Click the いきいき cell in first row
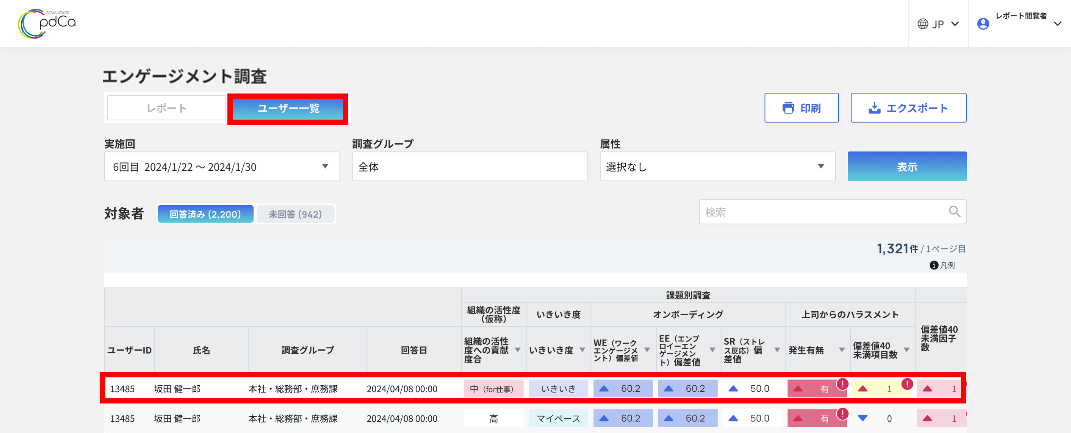Screen dimensions: 1071x433 click(x=558, y=389)
